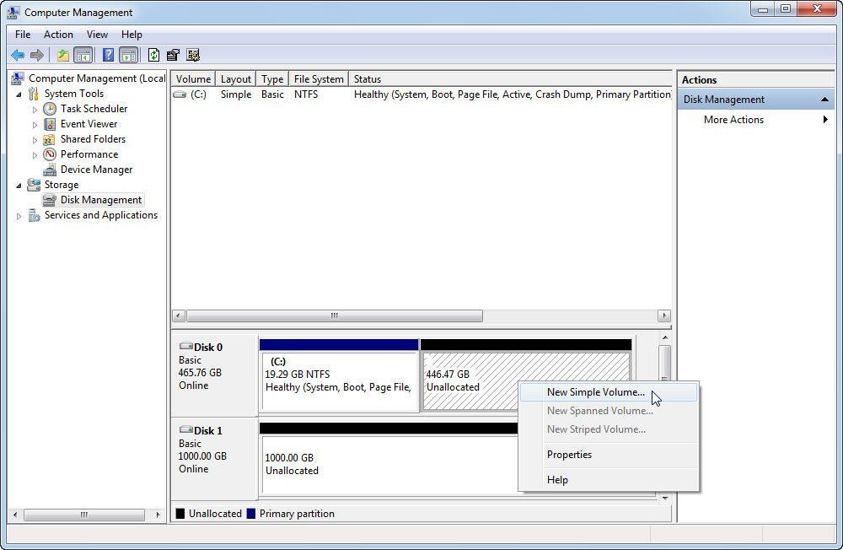The height and width of the screenshot is (550, 843).
Task: Choose New Simple Volume from context menu
Action: click(x=609, y=392)
